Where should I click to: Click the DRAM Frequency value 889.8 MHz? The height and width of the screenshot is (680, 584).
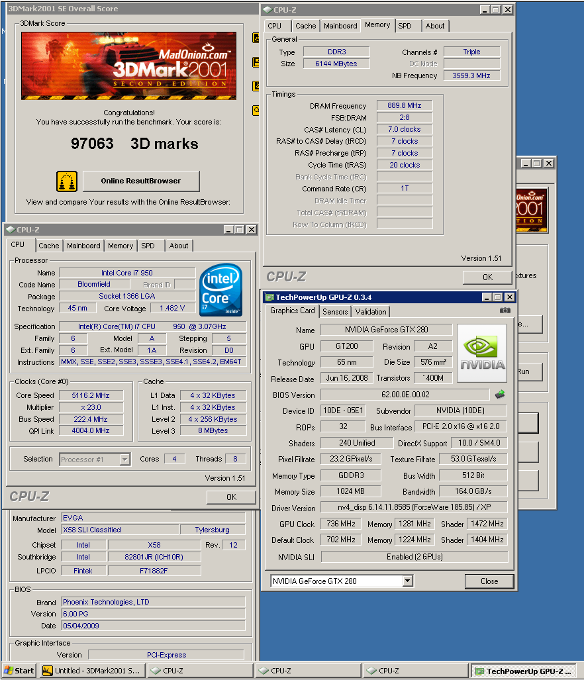coord(405,105)
